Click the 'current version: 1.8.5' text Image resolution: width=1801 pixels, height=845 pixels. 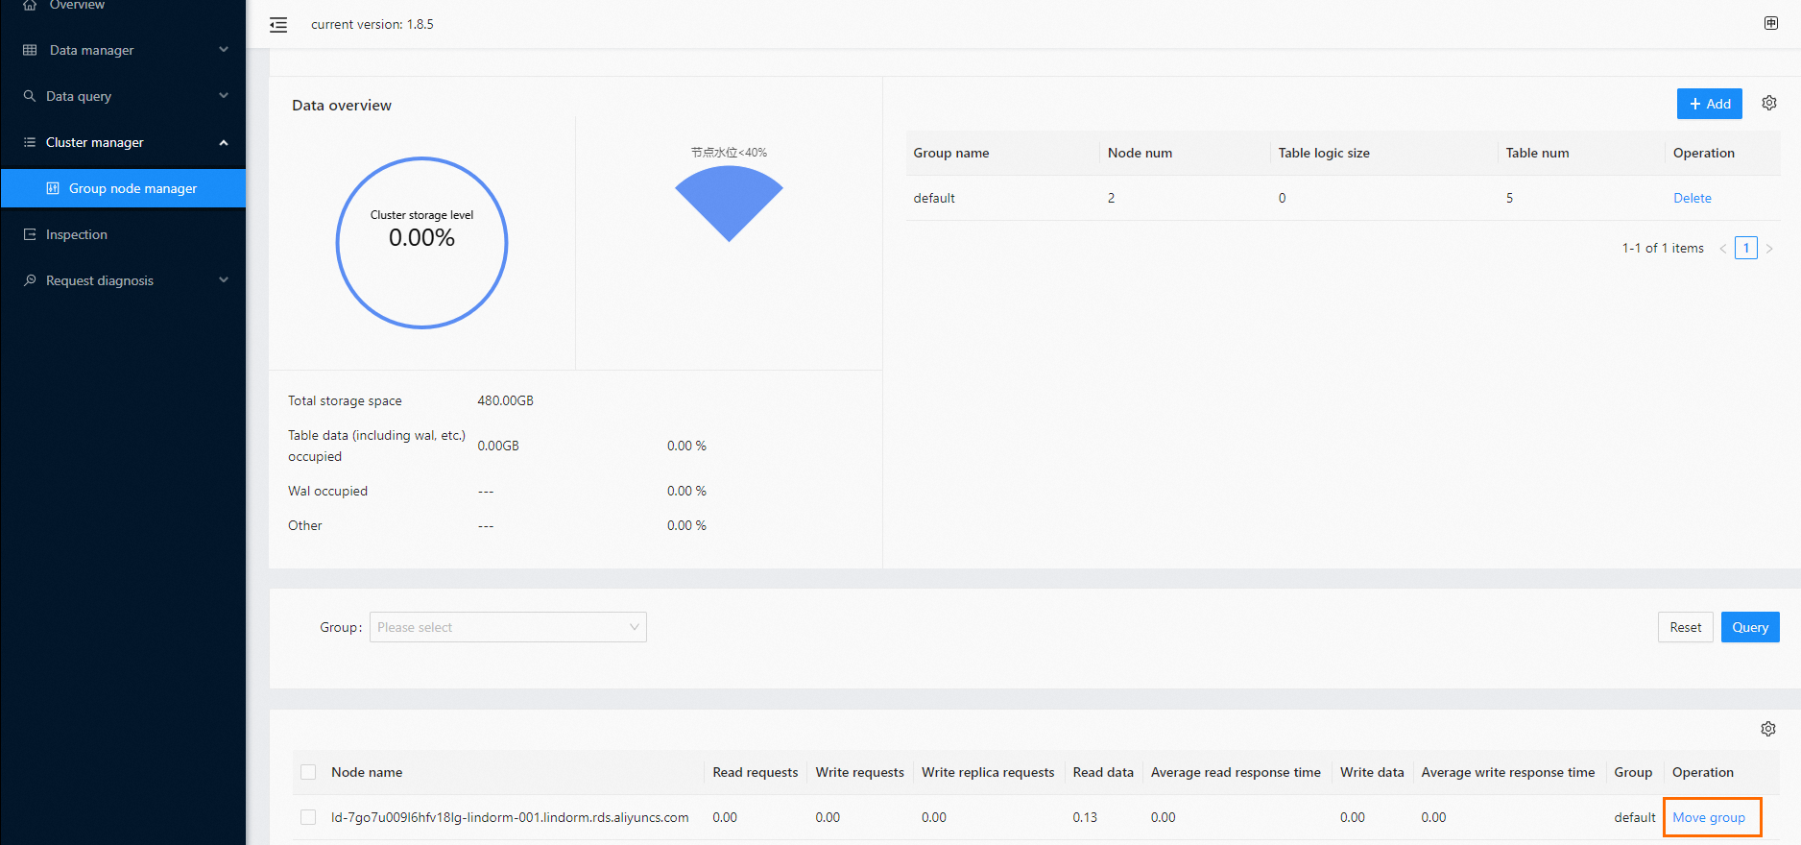point(372,24)
